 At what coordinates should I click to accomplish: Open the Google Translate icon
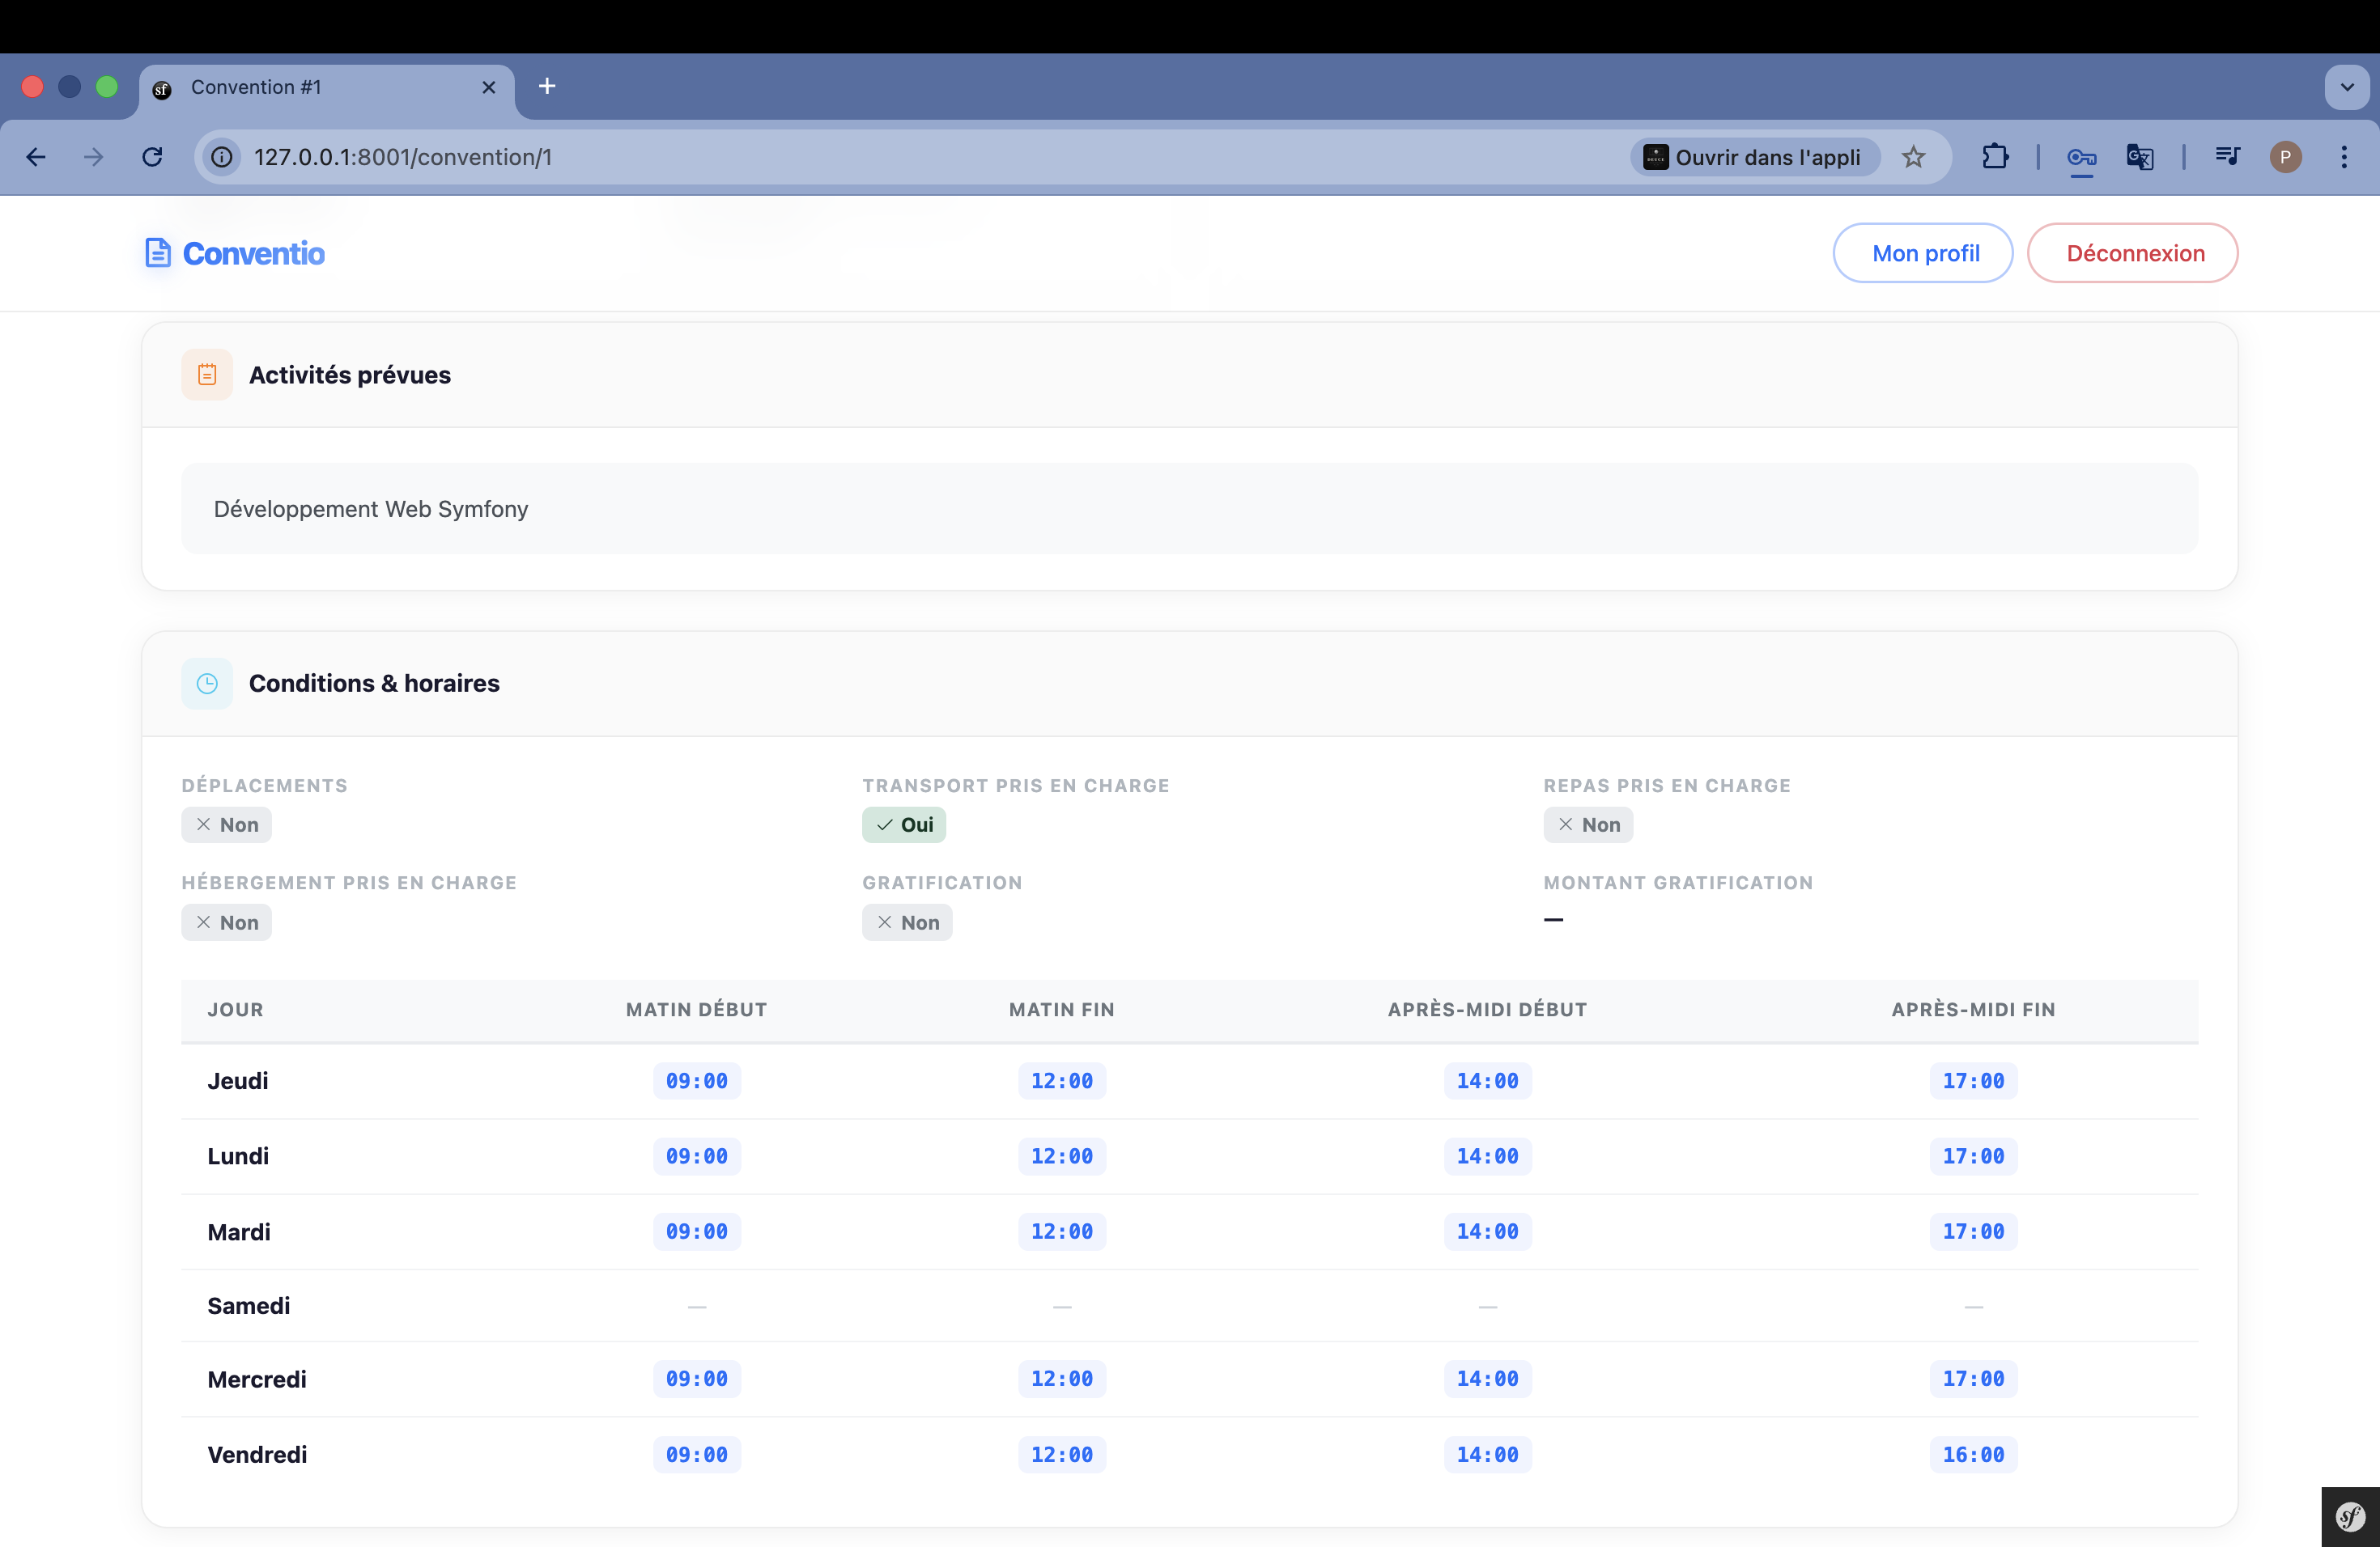(2140, 157)
